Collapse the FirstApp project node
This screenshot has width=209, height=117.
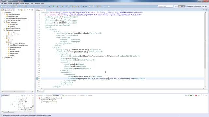[3, 13]
